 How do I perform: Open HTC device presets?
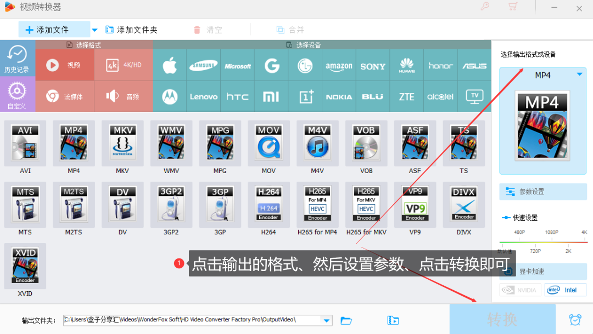click(238, 96)
